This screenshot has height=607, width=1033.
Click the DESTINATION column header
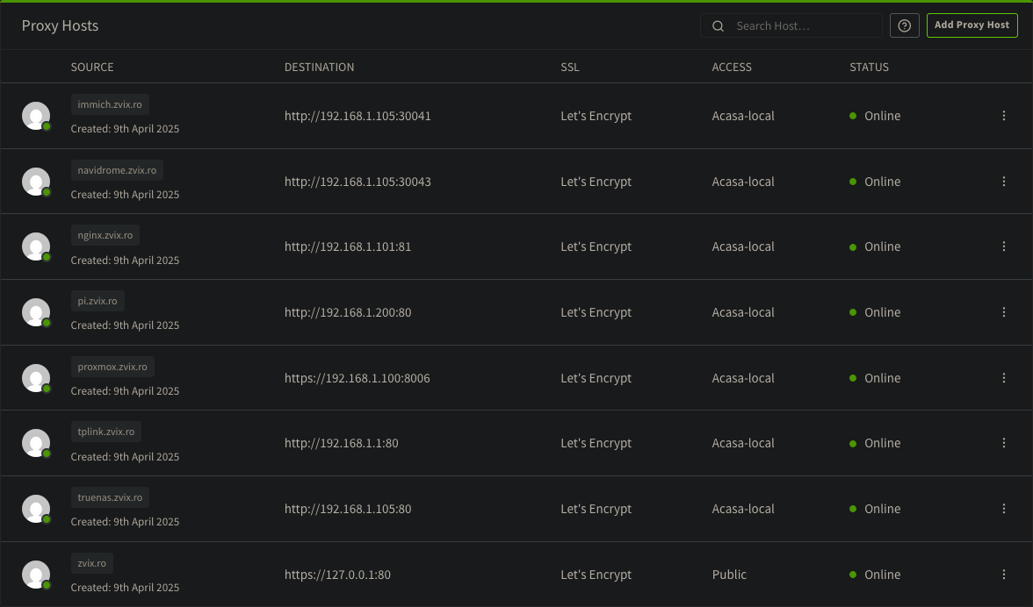[x=320, y=67]
